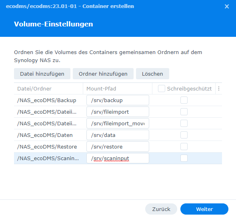Go back with Zurück button

coord(161,209)
